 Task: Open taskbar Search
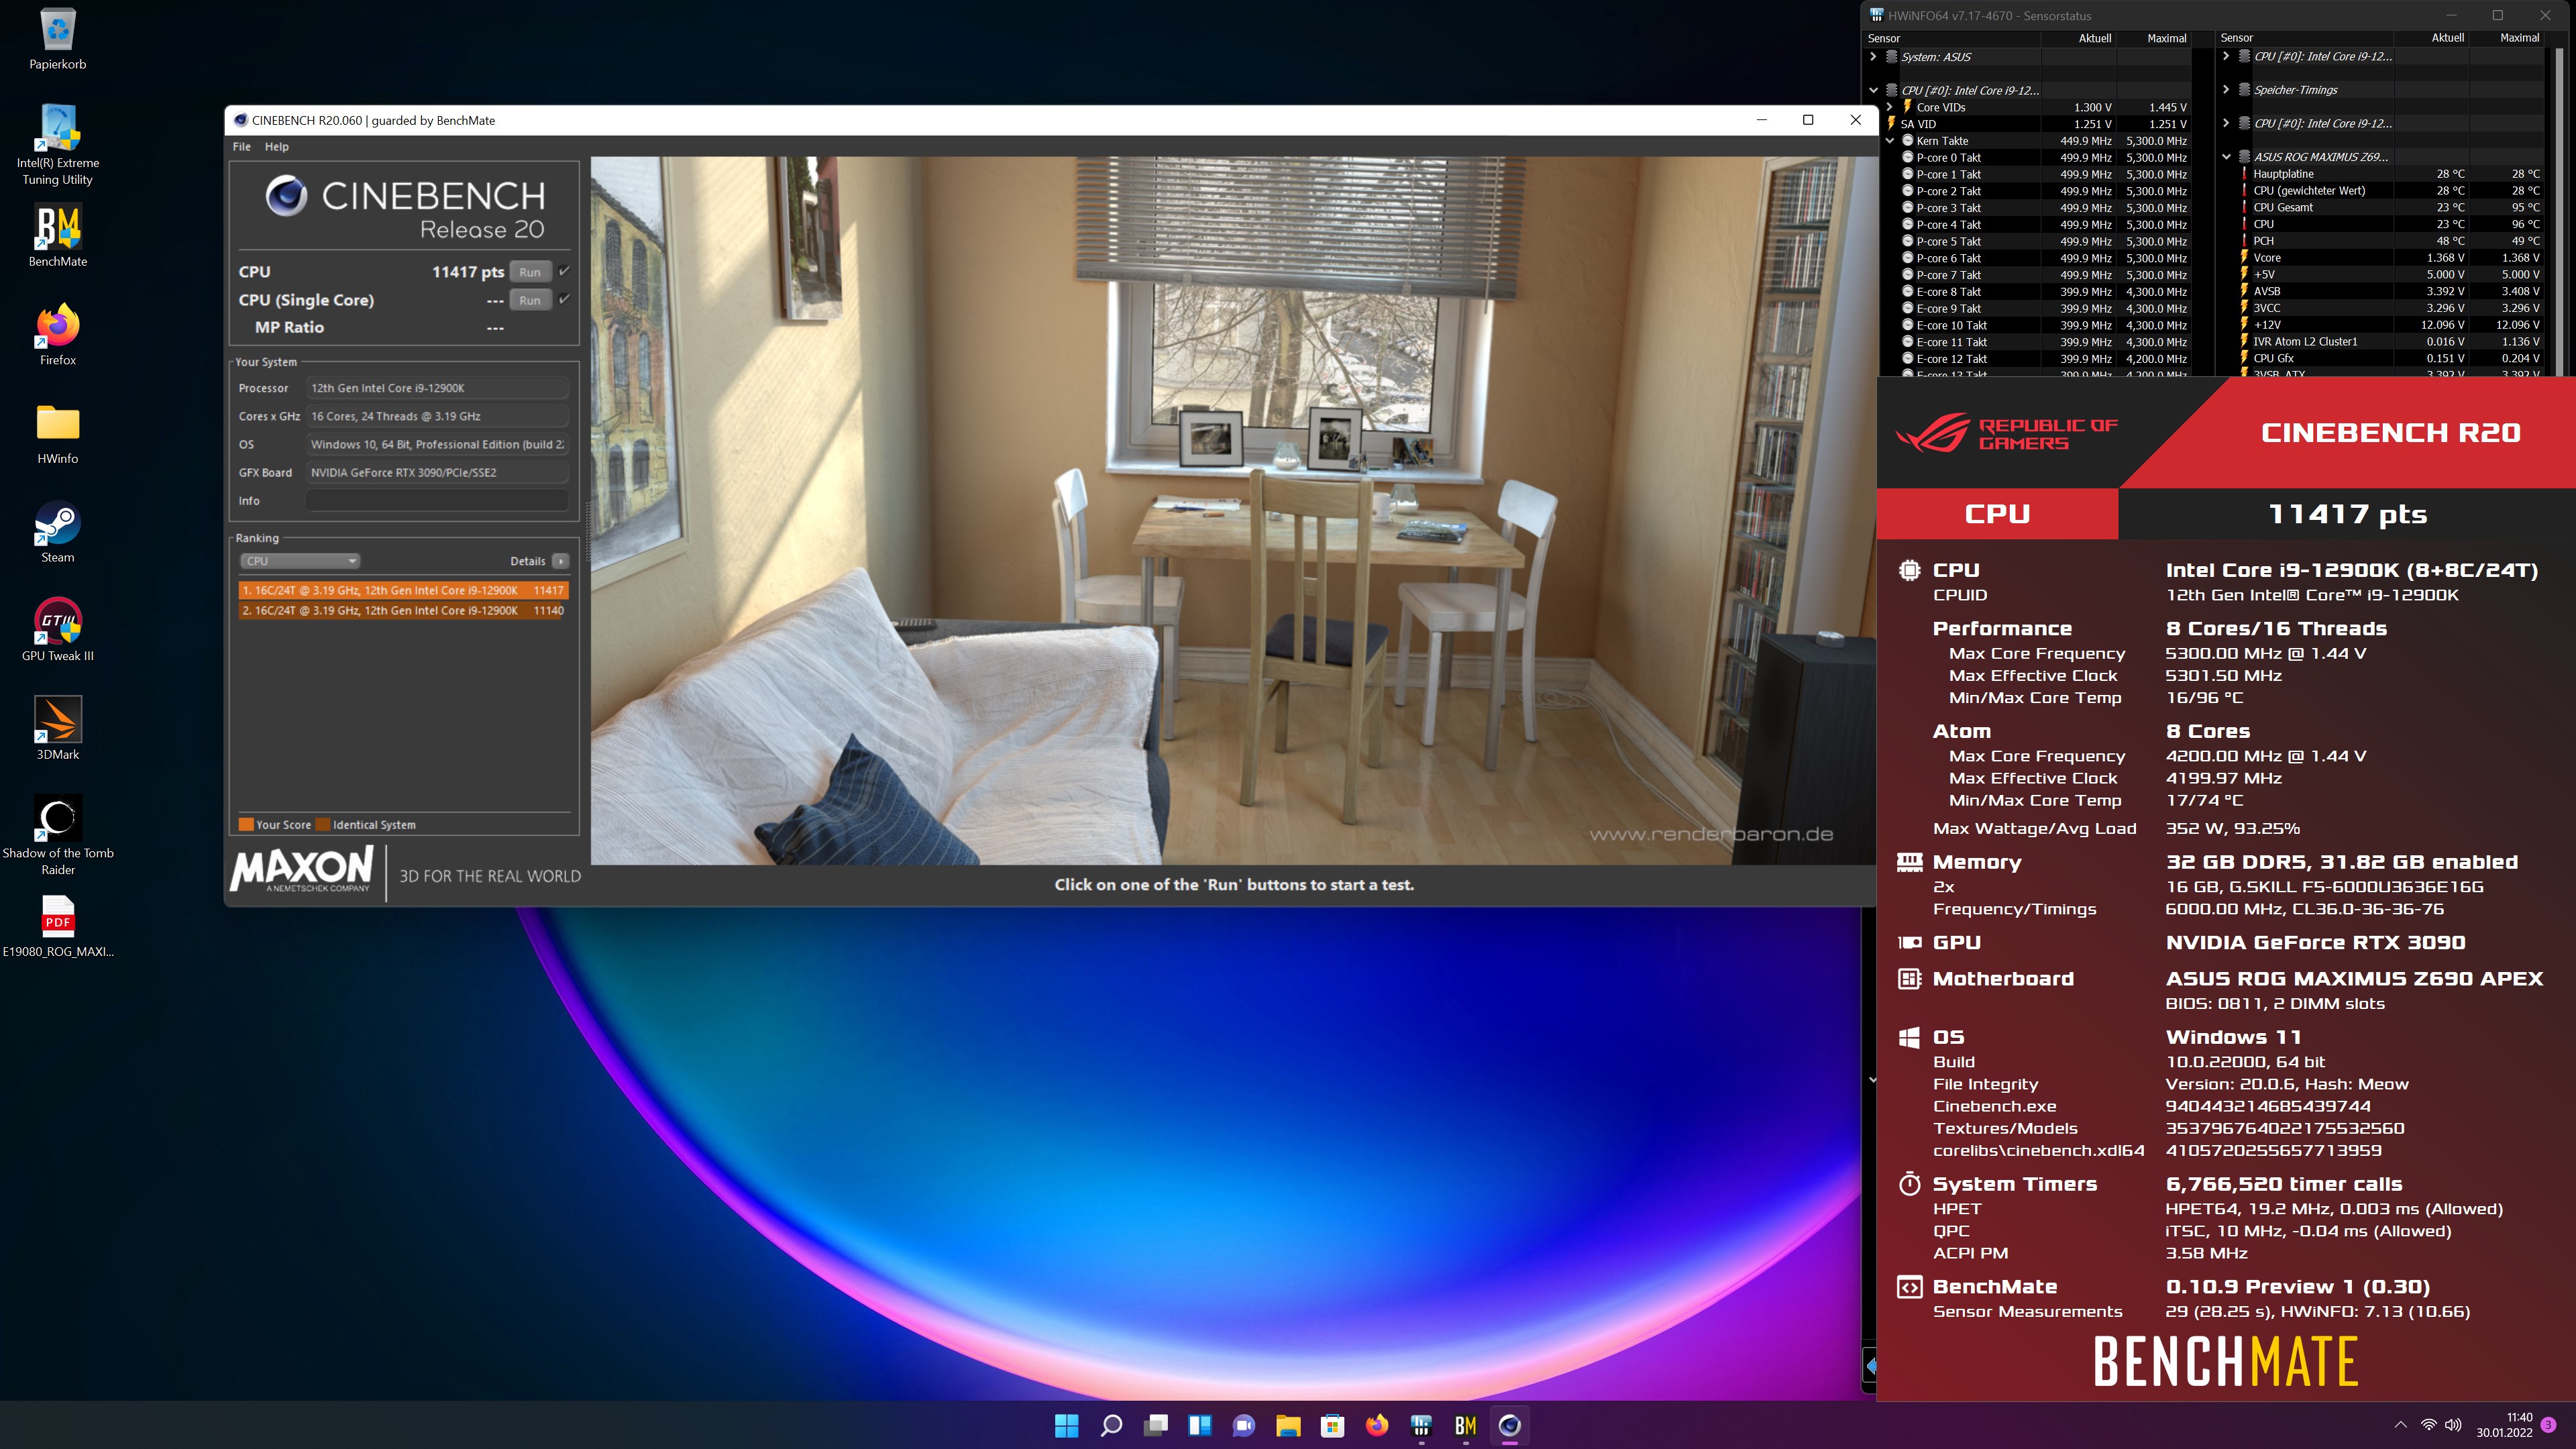(x=1111, y=1425)
